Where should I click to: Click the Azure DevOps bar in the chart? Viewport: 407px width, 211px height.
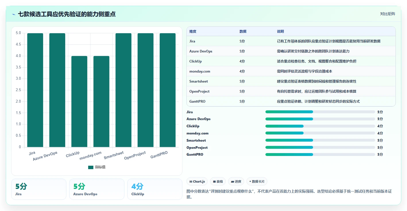point(57,90)
